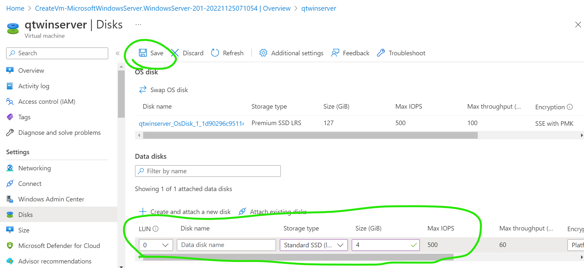Click the Data disk name field
584x268 pixels.
click(x=226, y=245)
